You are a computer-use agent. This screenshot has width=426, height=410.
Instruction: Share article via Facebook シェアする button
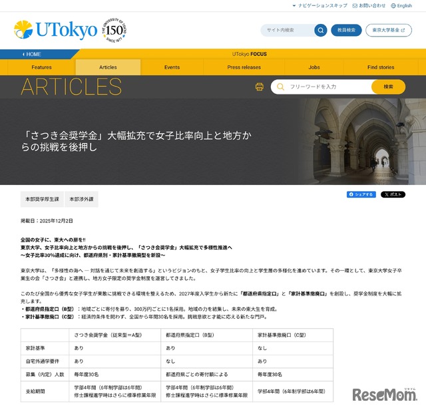(x=361, y=194)
